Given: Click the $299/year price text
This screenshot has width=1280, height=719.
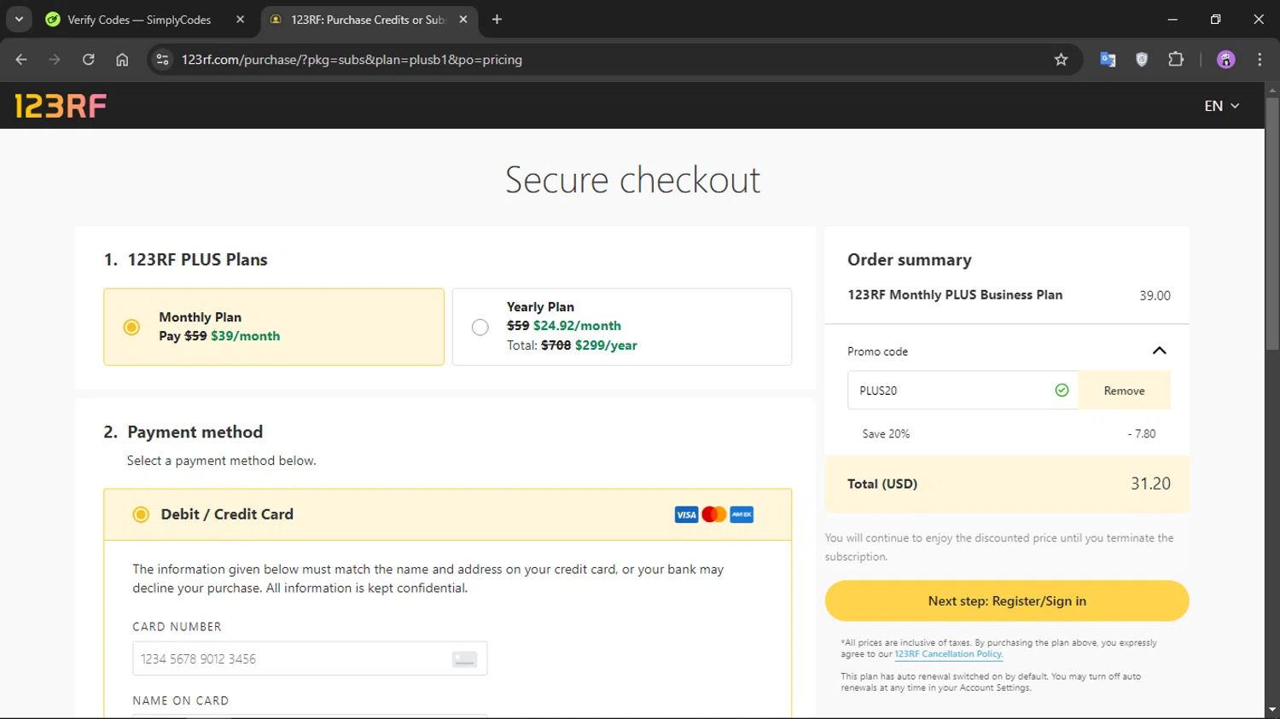Looking at the screenshot, I should tap(606, 345).
